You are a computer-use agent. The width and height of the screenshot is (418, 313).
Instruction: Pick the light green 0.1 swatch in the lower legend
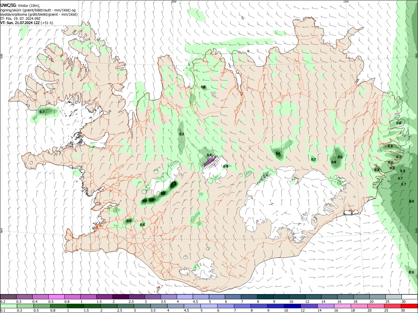(x=8, y=306)
